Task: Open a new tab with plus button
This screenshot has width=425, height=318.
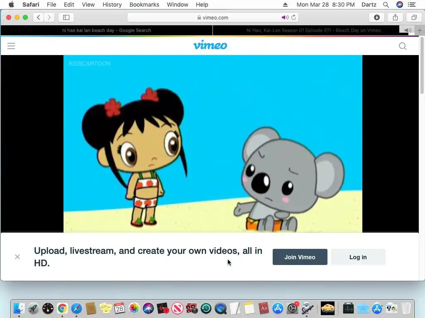Action: (420, 30)
